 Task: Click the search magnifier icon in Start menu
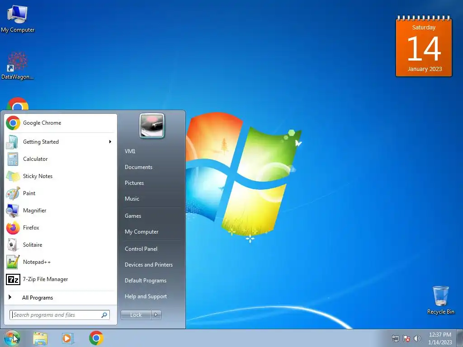tap(104, 315)
